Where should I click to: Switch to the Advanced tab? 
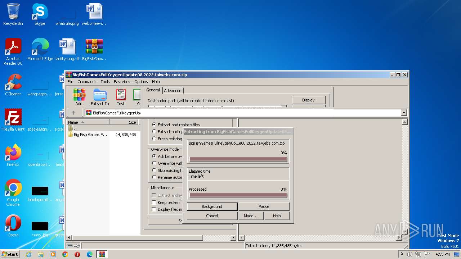pyautogui.click(x=173, y=91)
